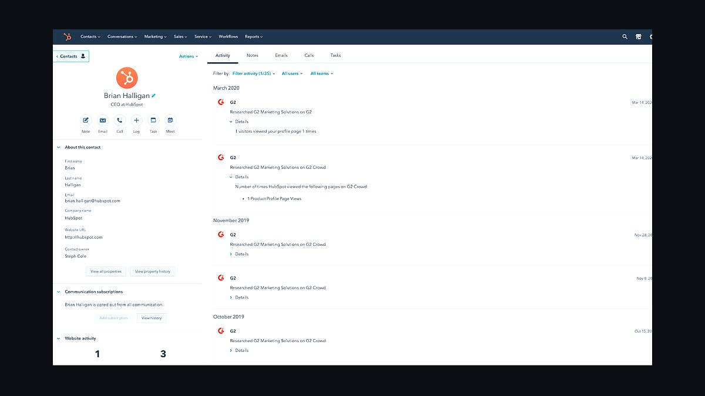Screen dimensions: 705x396
Task: Open the search magnifier icon
Action: (x=625, y=36)
